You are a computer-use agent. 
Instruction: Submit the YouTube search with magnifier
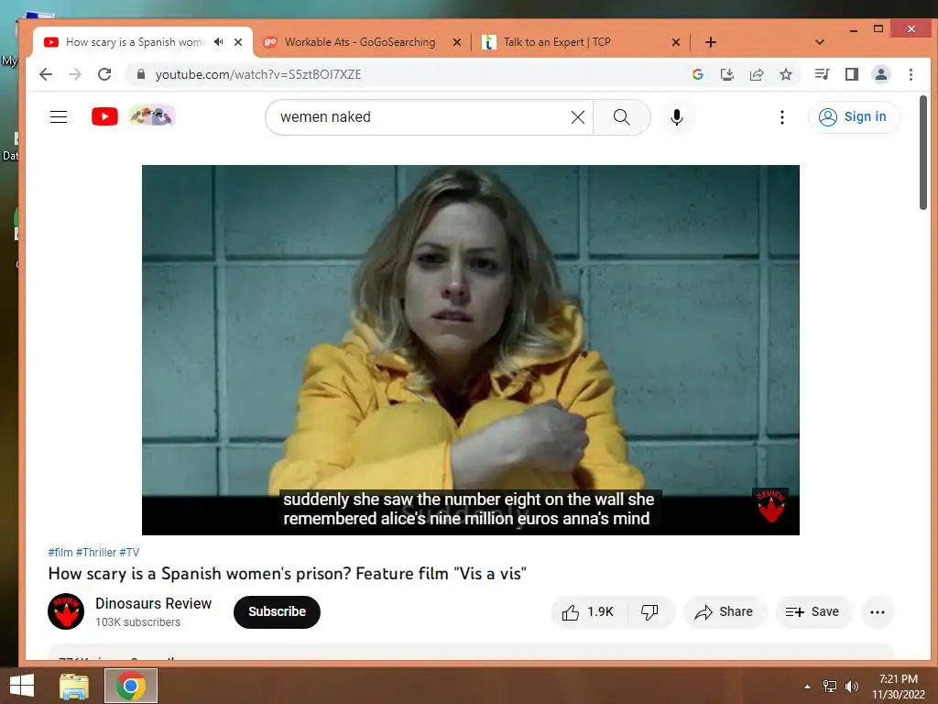click(x=622, y=117)
